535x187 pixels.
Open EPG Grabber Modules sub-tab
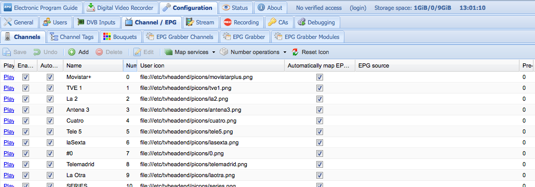tap(307, 37)
